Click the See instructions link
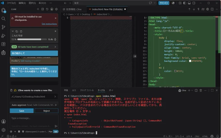Viewport: 221px width, 138px height. (x=49, y=24)
